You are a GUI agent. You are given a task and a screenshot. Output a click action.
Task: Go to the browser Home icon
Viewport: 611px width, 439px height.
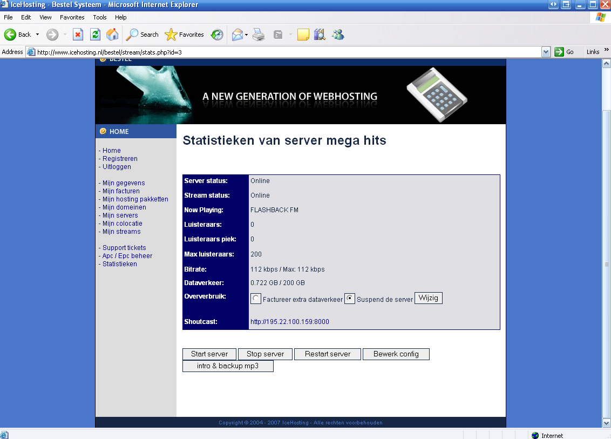tap(112, 35)
